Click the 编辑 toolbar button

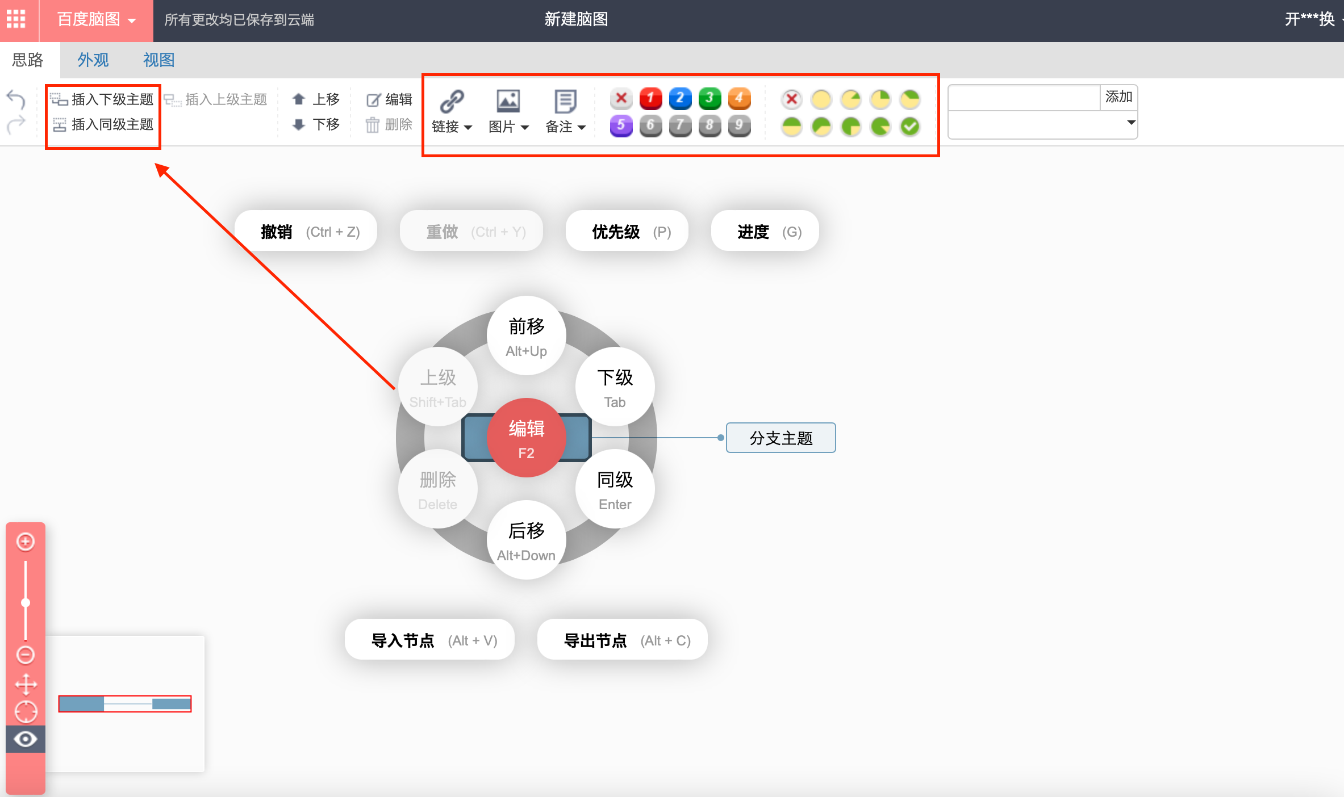[x=389, y=99]
